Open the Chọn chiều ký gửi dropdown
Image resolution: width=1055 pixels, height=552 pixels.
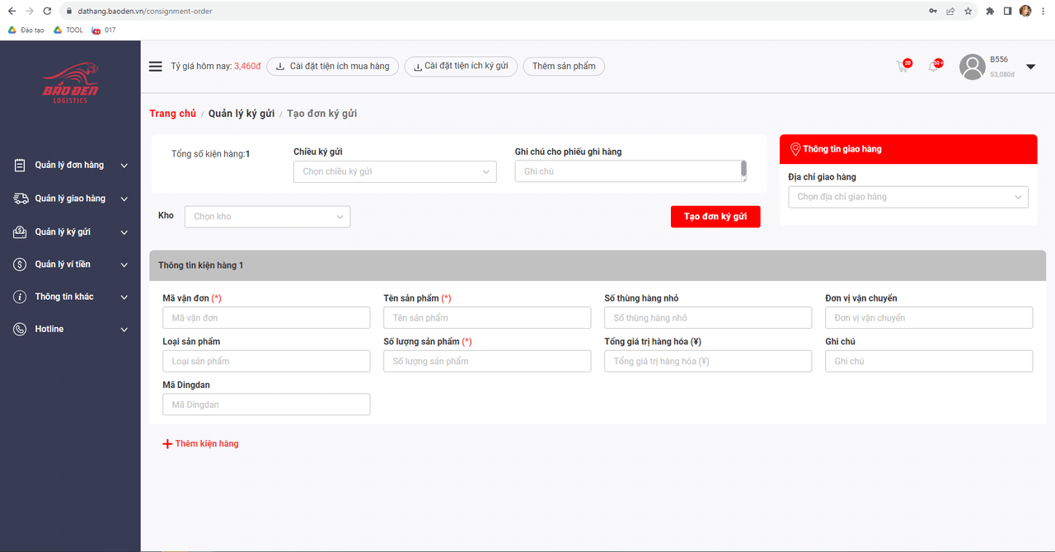click(x=395, y=171)
